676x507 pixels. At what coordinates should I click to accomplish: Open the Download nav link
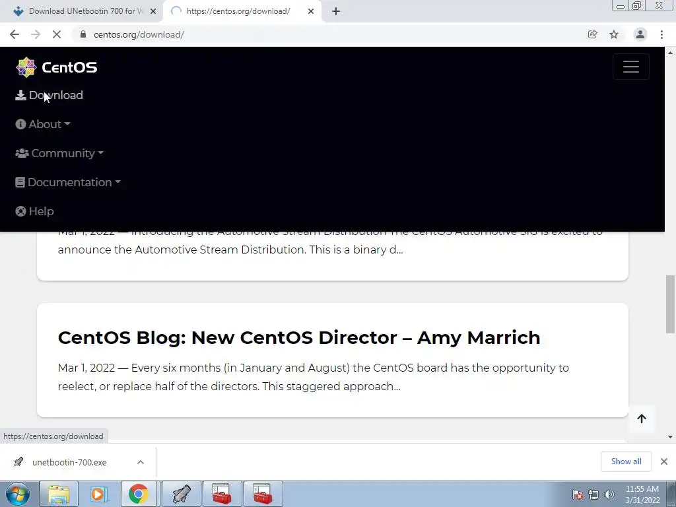(49, 95)
